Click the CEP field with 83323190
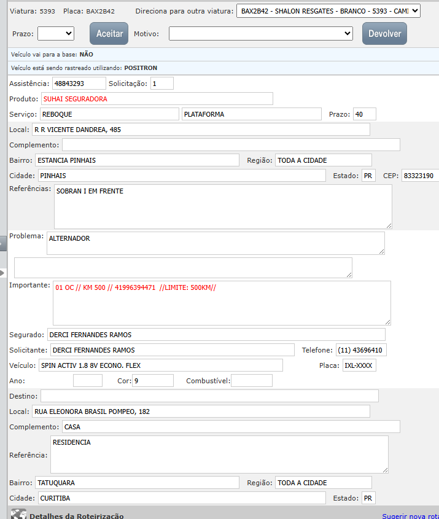The width and height of the screenshot is (439, 519). [420, 176]
